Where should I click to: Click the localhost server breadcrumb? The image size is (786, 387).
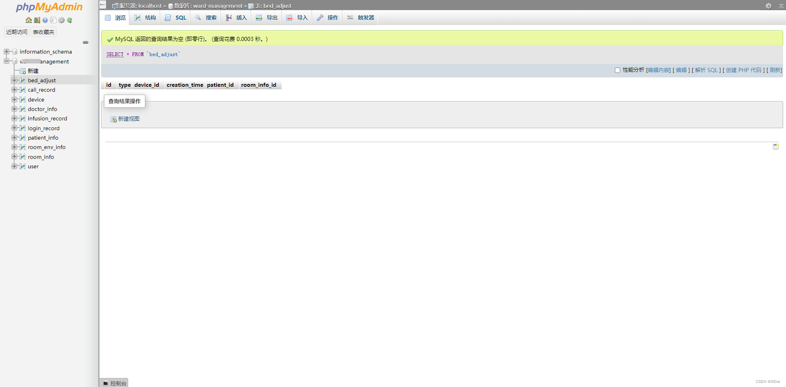(140, 6)
